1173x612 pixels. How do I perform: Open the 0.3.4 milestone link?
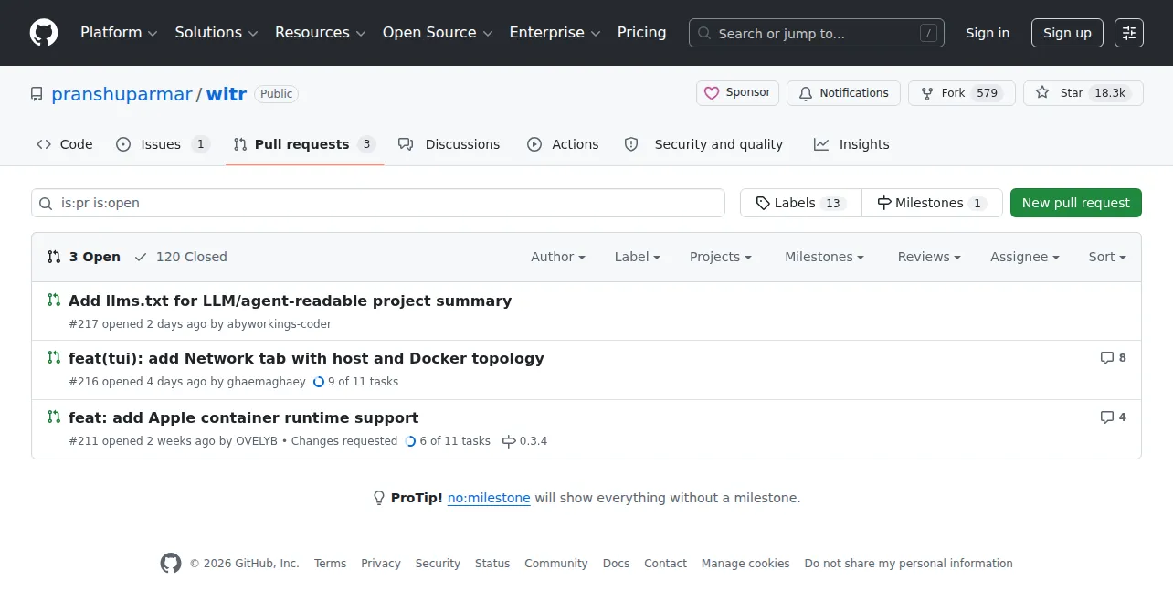point(525,441)
